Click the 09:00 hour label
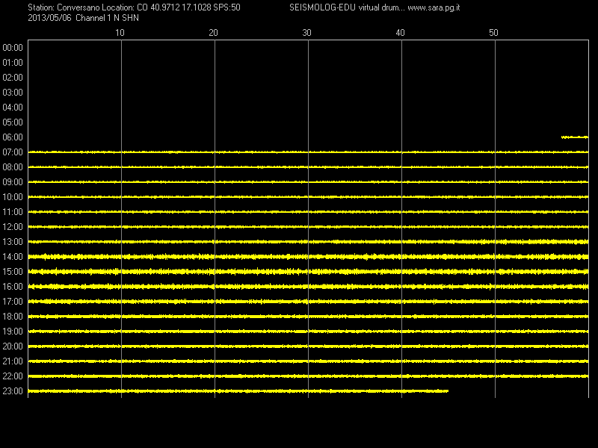Screen dimensions: 598x448 coord(13,182)
